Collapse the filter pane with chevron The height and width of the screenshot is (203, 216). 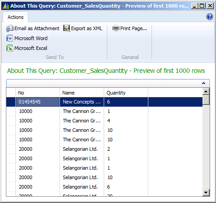[x=203, y=83]
